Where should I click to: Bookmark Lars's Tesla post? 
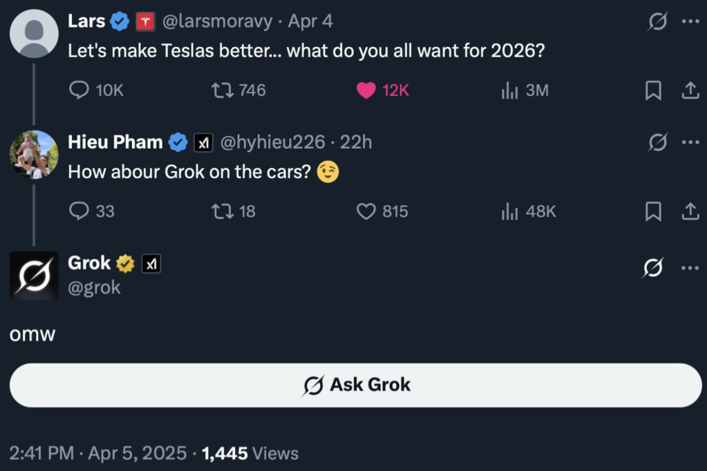653,90
